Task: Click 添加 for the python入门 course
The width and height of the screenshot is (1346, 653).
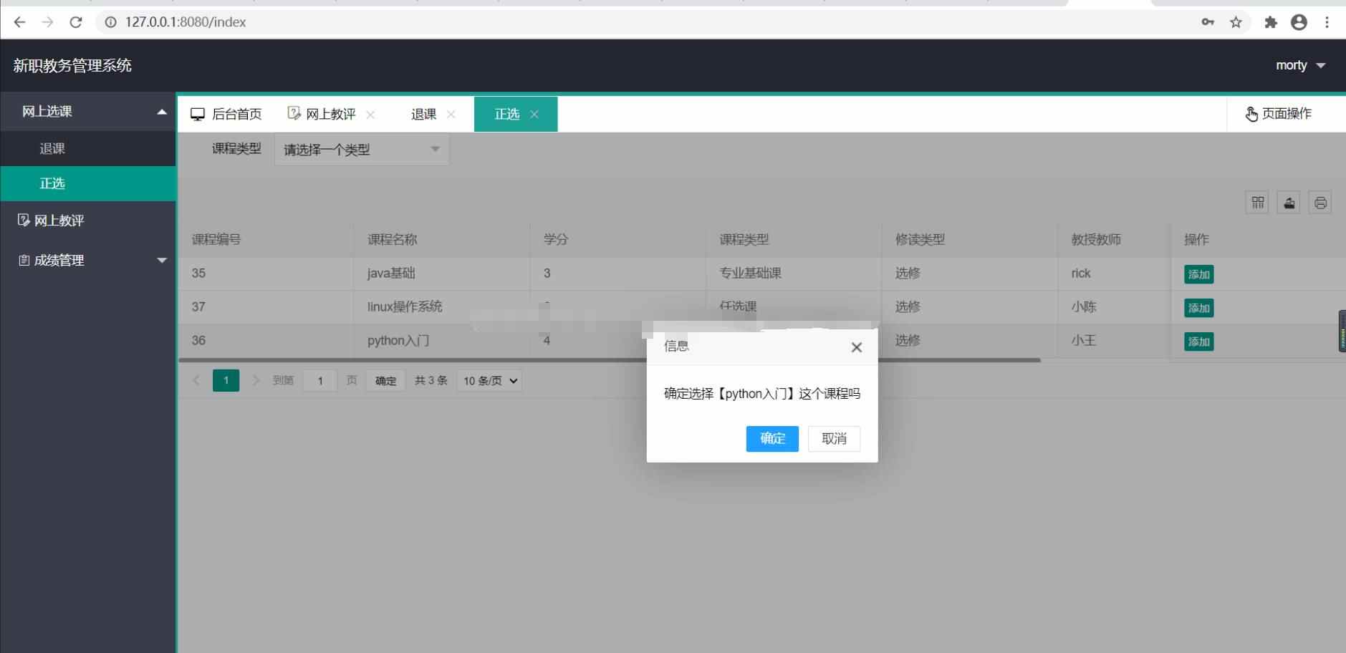Action: [1199, 342]
